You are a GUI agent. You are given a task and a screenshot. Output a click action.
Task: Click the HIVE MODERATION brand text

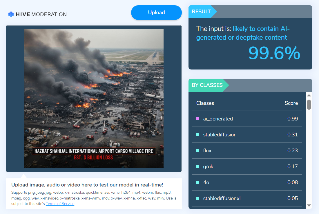(41, 14)
